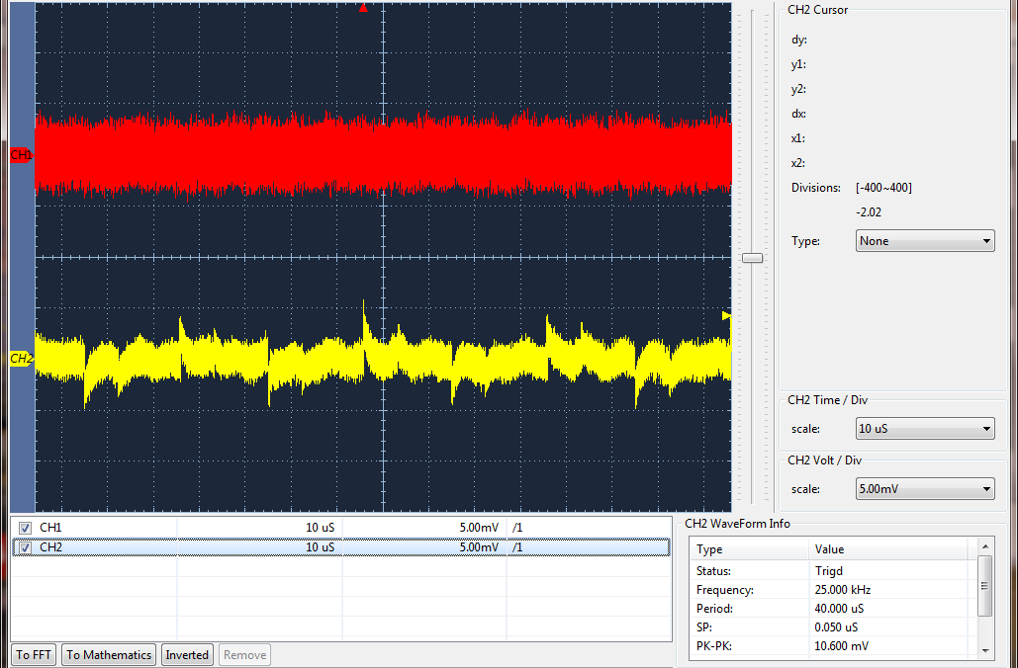Click the yellow trigger level arrow
This screenshot has width=1018, height=668.
[726, 316]
